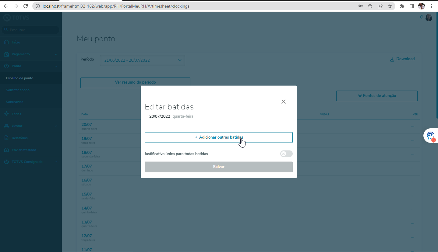
Task: Select Solicitar abono submenu
Action: pyautogui.click(x=31, y=90)
